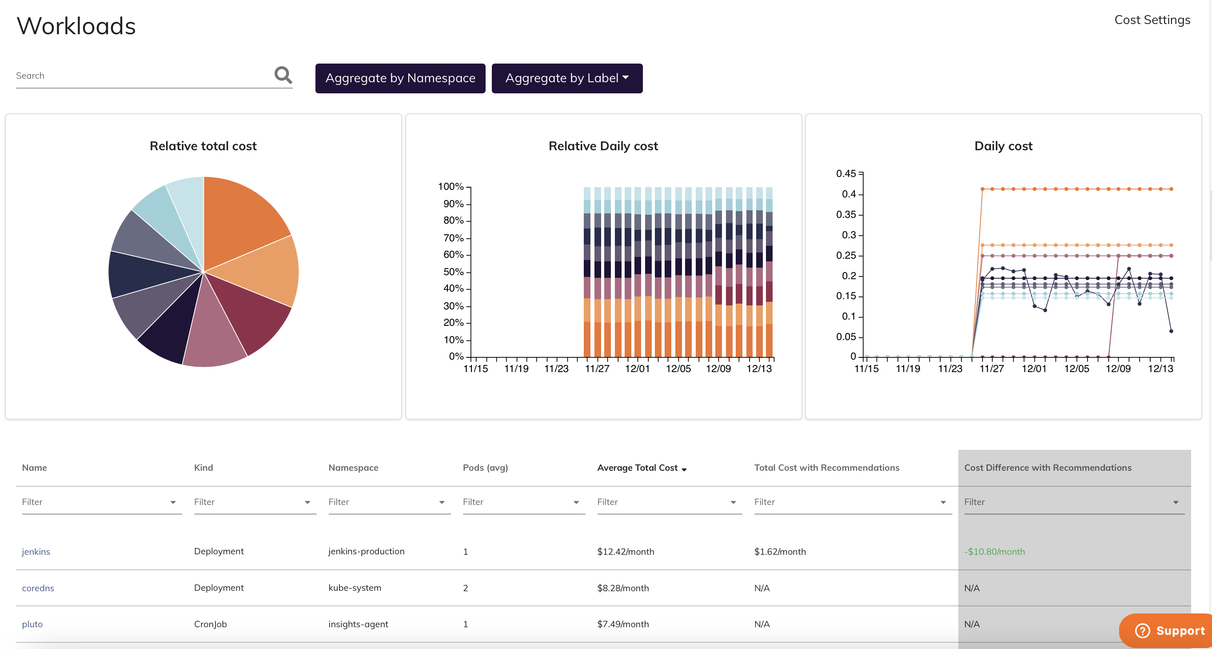The image size is (1212, 649).
Task: Open the Pods (avg) filter dropdown
Action: (576, 502)
